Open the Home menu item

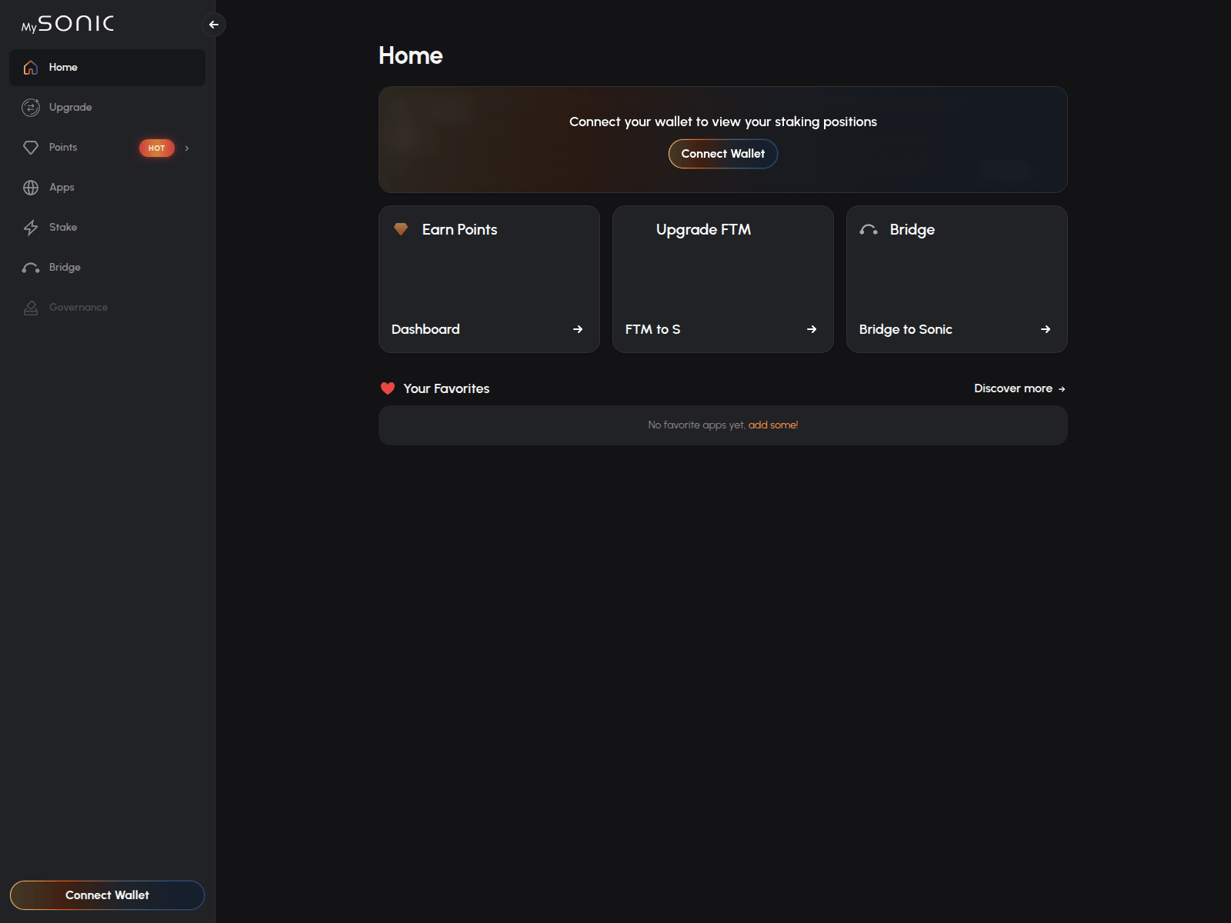point(107,68)
